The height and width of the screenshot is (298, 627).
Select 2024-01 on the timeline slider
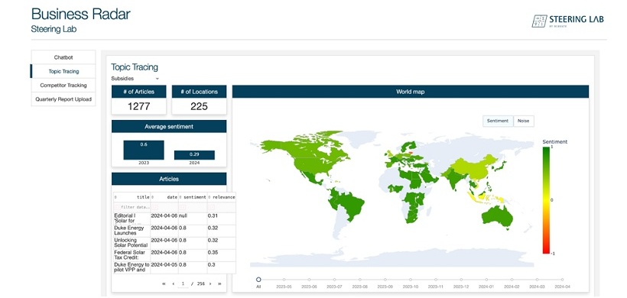coord(486,280)
